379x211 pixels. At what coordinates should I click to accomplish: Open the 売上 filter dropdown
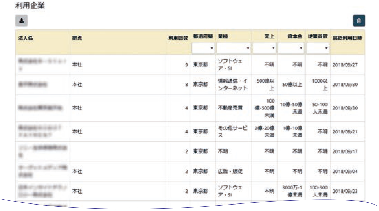tap(264, 48)
